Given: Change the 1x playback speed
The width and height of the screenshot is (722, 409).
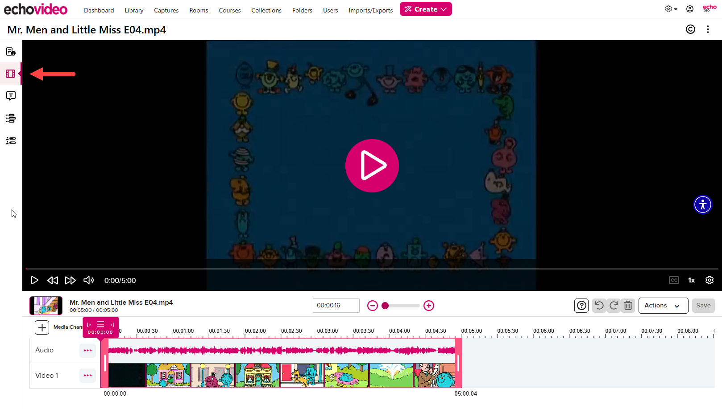Looking at the screenshot, I should [691, 280].
